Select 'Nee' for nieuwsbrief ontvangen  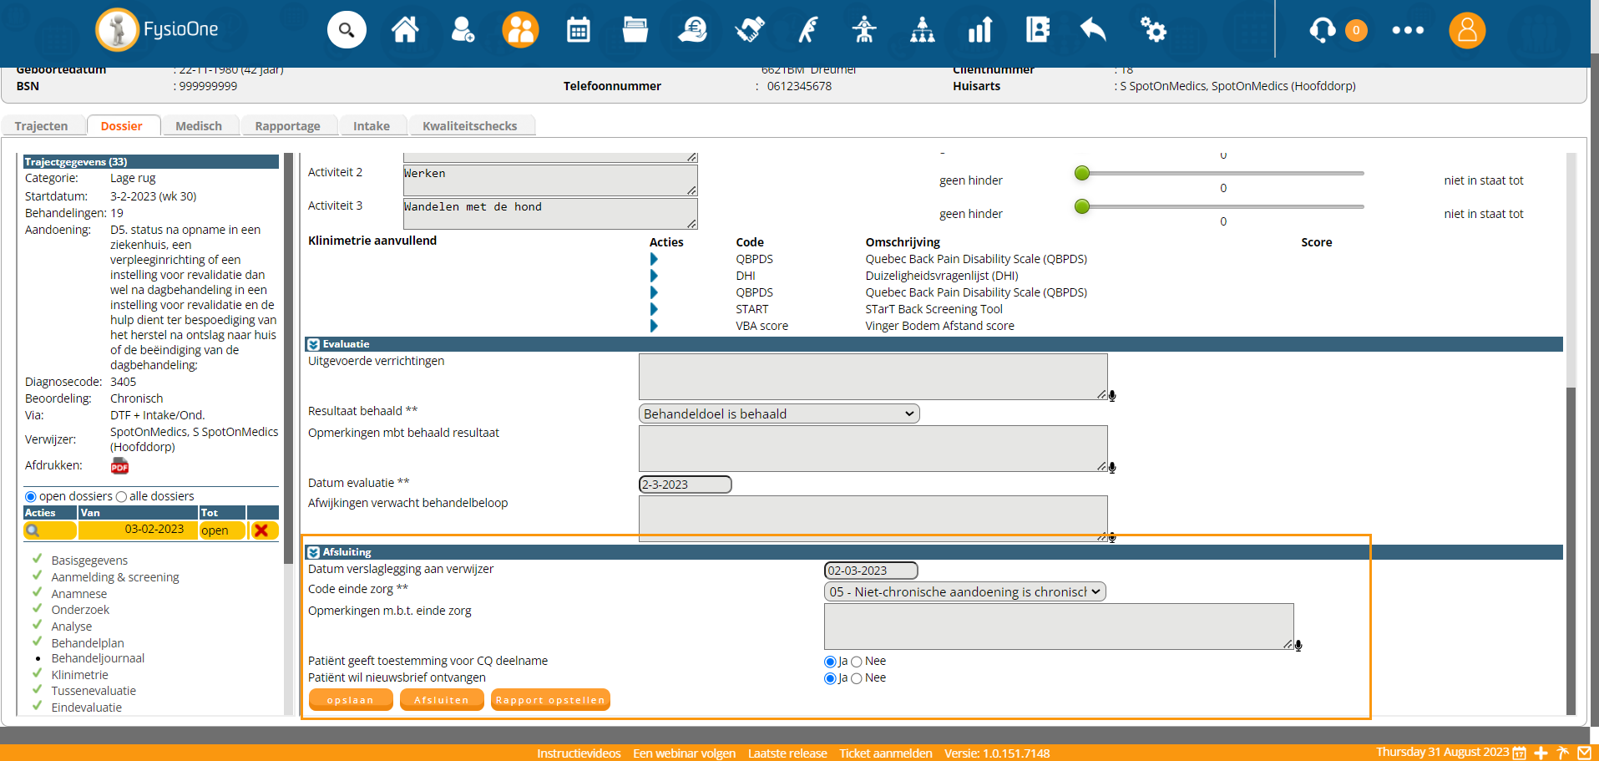857,678
